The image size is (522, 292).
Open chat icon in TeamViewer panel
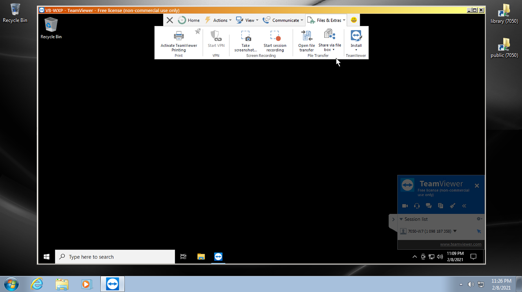(429, 206)
